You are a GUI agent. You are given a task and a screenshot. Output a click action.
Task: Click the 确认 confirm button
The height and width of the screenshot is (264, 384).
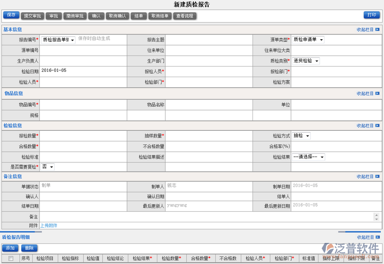(96, 16)
